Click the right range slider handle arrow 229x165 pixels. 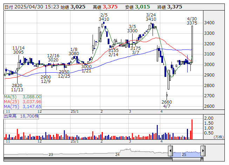(203, 151)
